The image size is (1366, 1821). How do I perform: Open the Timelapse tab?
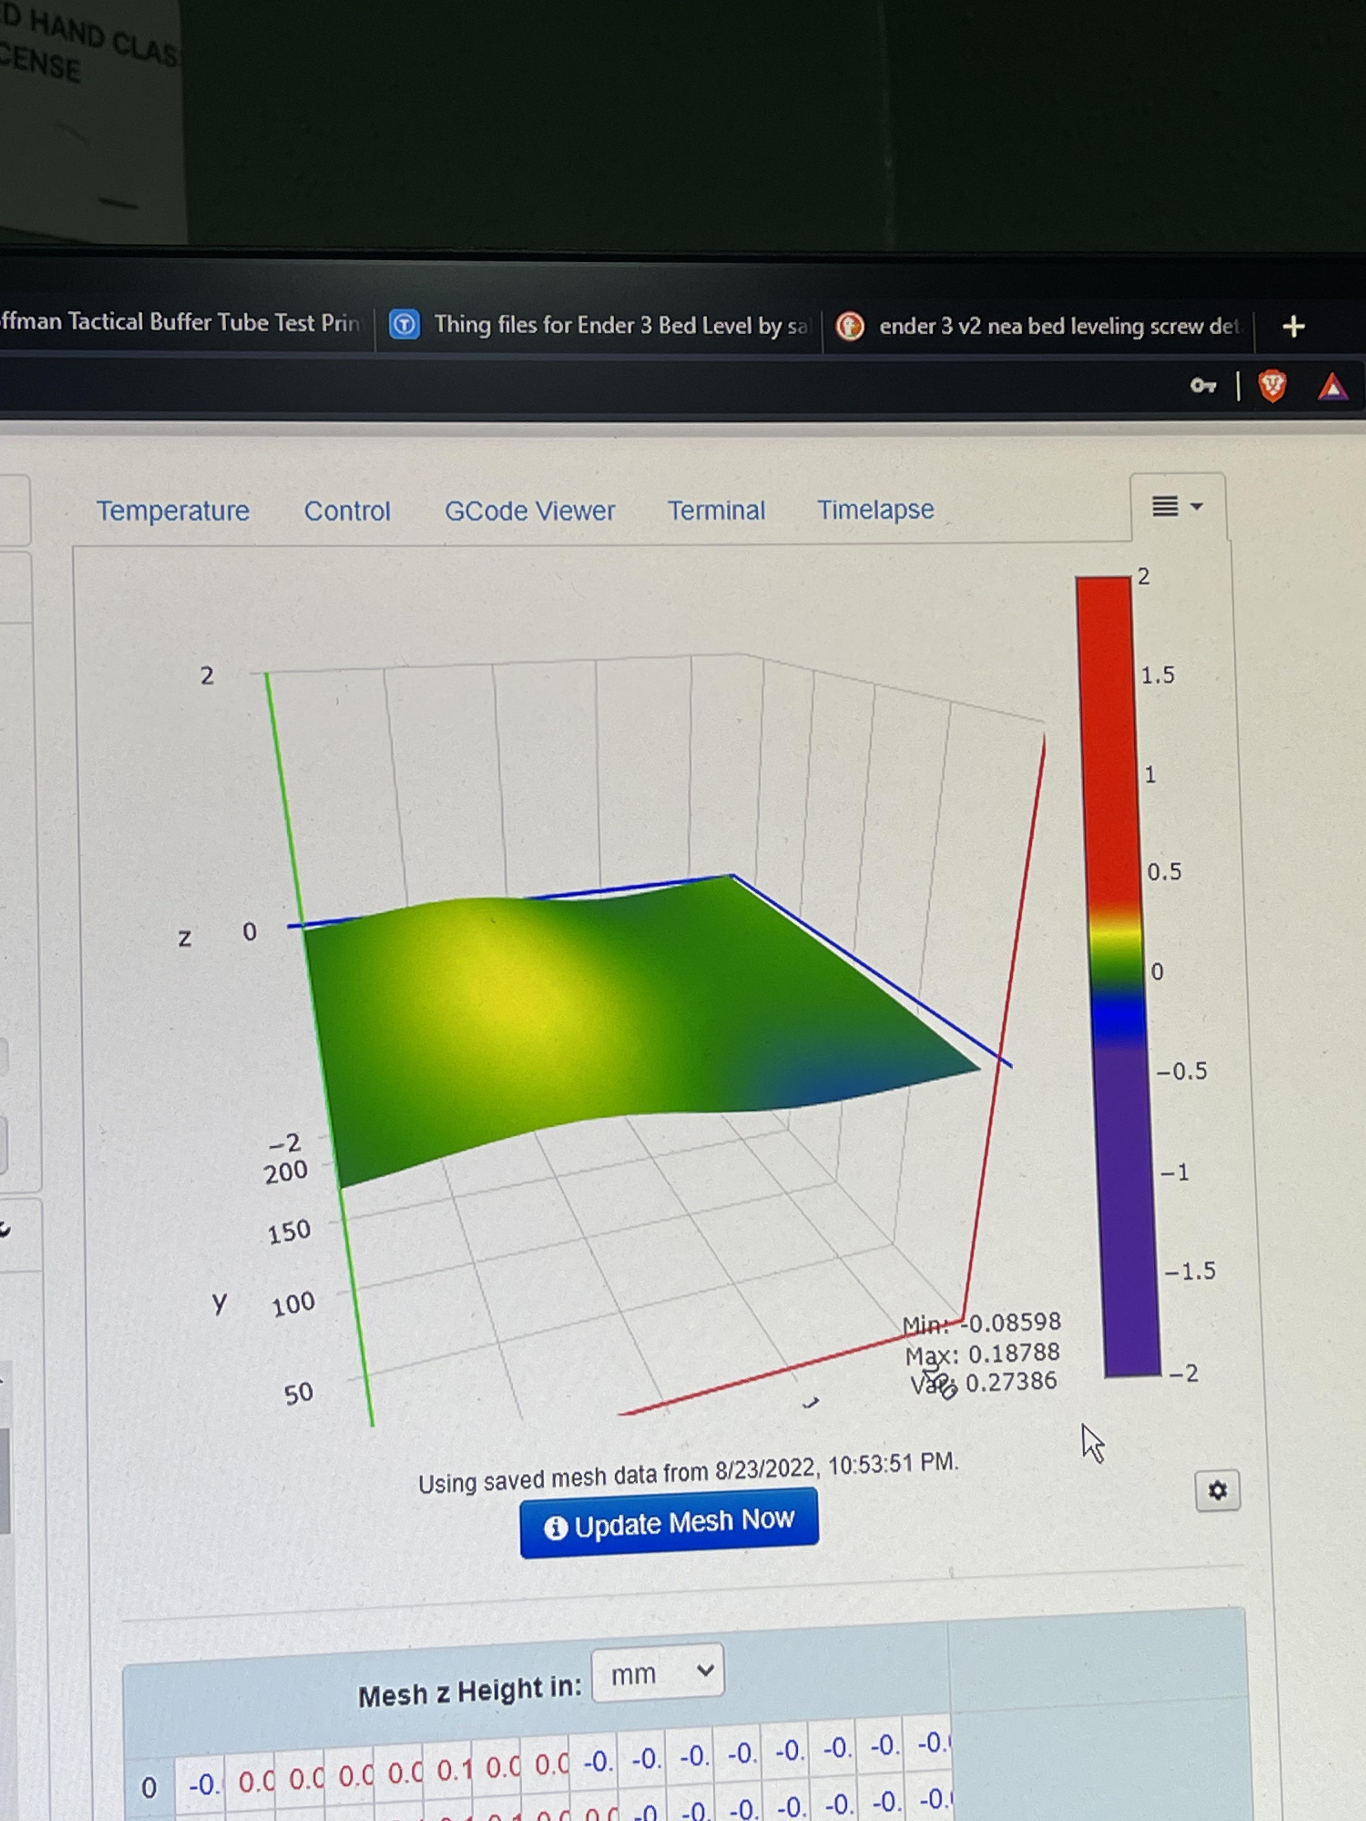point(875,509)
